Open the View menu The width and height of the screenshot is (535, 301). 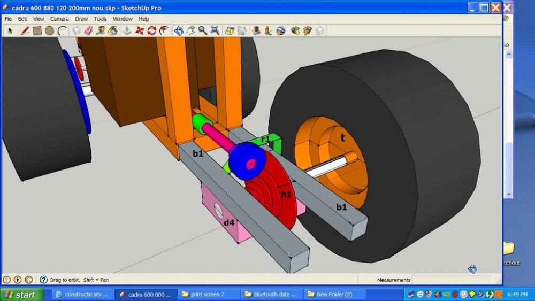pos(39,19)
